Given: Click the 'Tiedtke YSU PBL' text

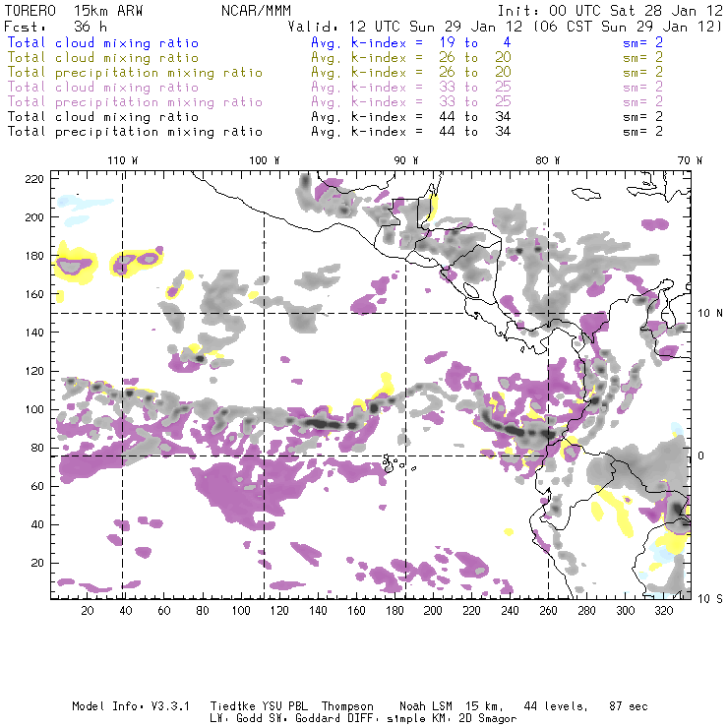Looking at the screenshot, I should click(259, 706).
